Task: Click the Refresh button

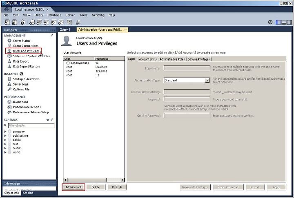Action: 117,187
